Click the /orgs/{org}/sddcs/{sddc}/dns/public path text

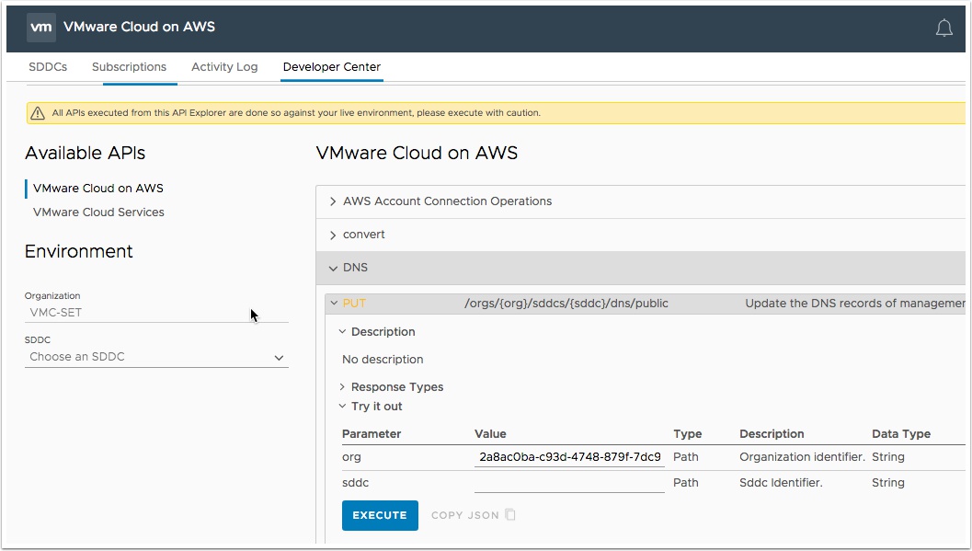pos(566,304)
